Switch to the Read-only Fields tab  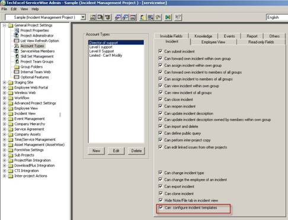pyautogui.click(x=261, y=42)
